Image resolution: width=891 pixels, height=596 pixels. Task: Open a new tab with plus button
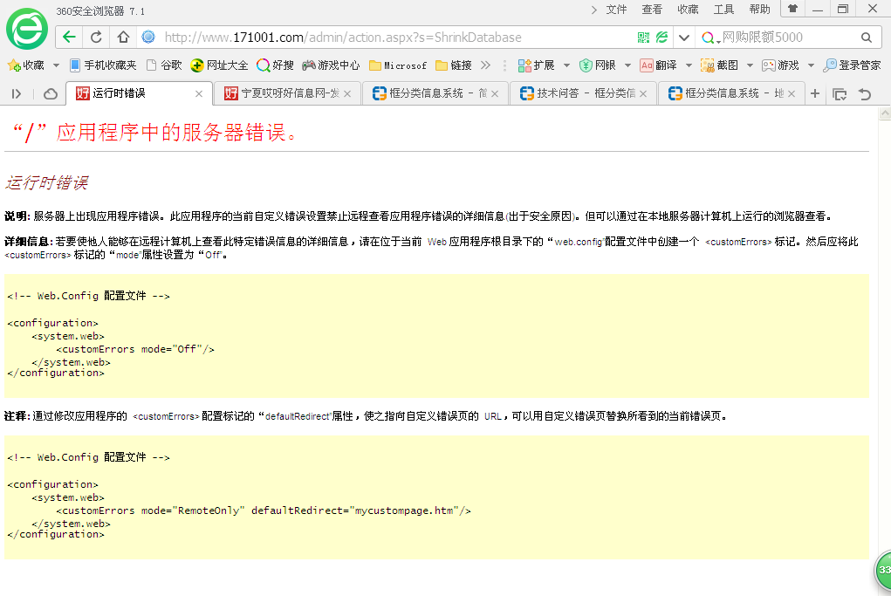click(815, 94)
